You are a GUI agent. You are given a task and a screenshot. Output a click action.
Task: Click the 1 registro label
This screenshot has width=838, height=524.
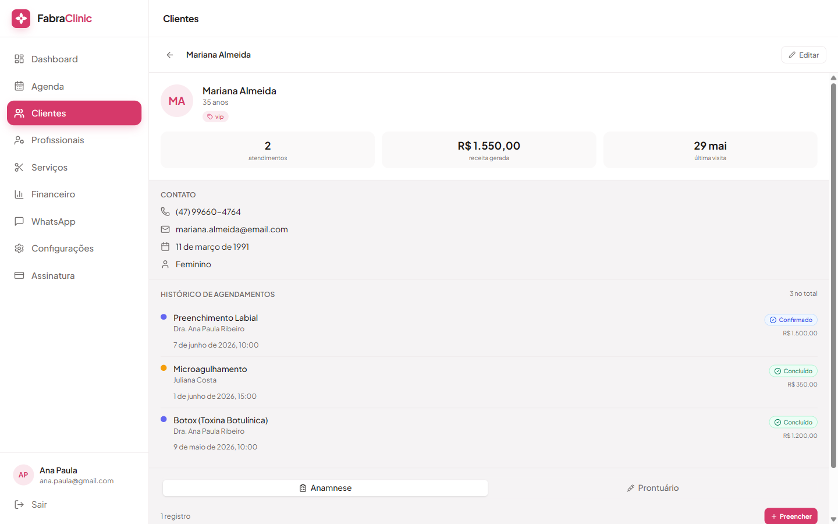[x=176, y=516]
